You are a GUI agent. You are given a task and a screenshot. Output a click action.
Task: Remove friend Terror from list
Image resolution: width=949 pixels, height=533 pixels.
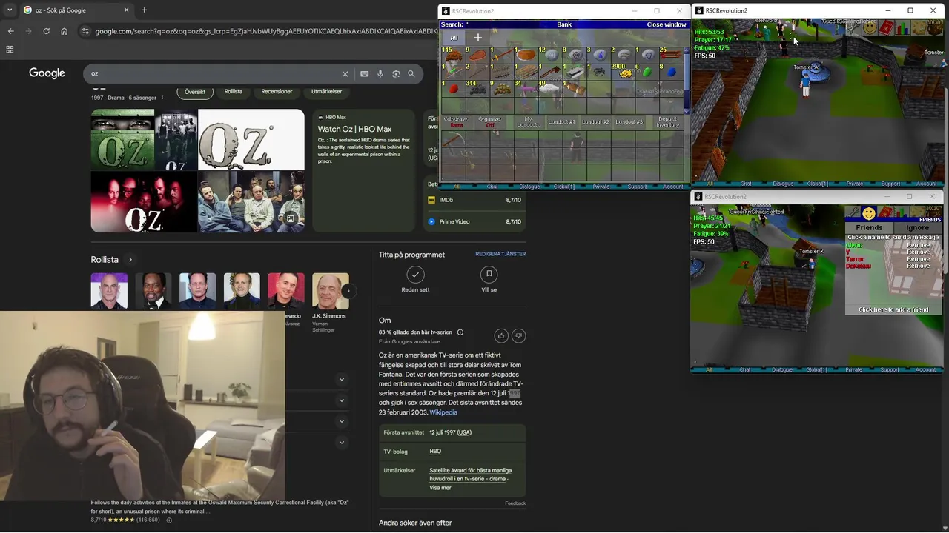tap(918, 259)
